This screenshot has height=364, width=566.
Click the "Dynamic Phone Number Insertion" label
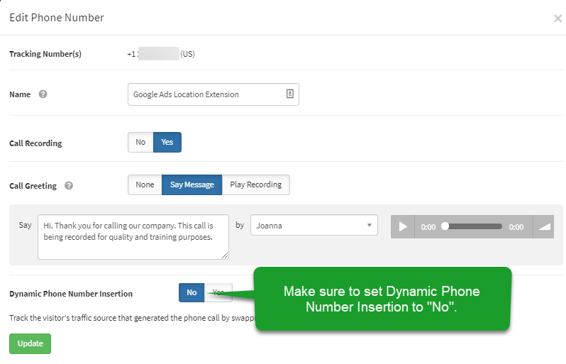(71, 294)
